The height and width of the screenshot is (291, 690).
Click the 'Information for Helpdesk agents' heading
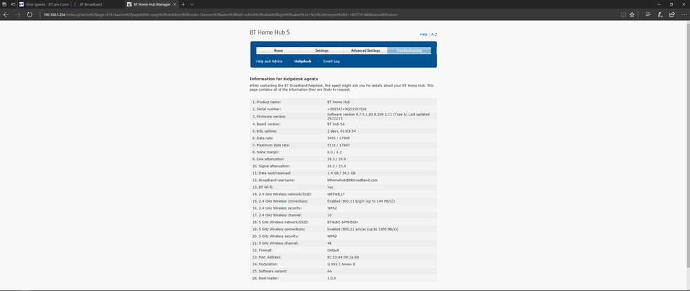coord(284,79)
